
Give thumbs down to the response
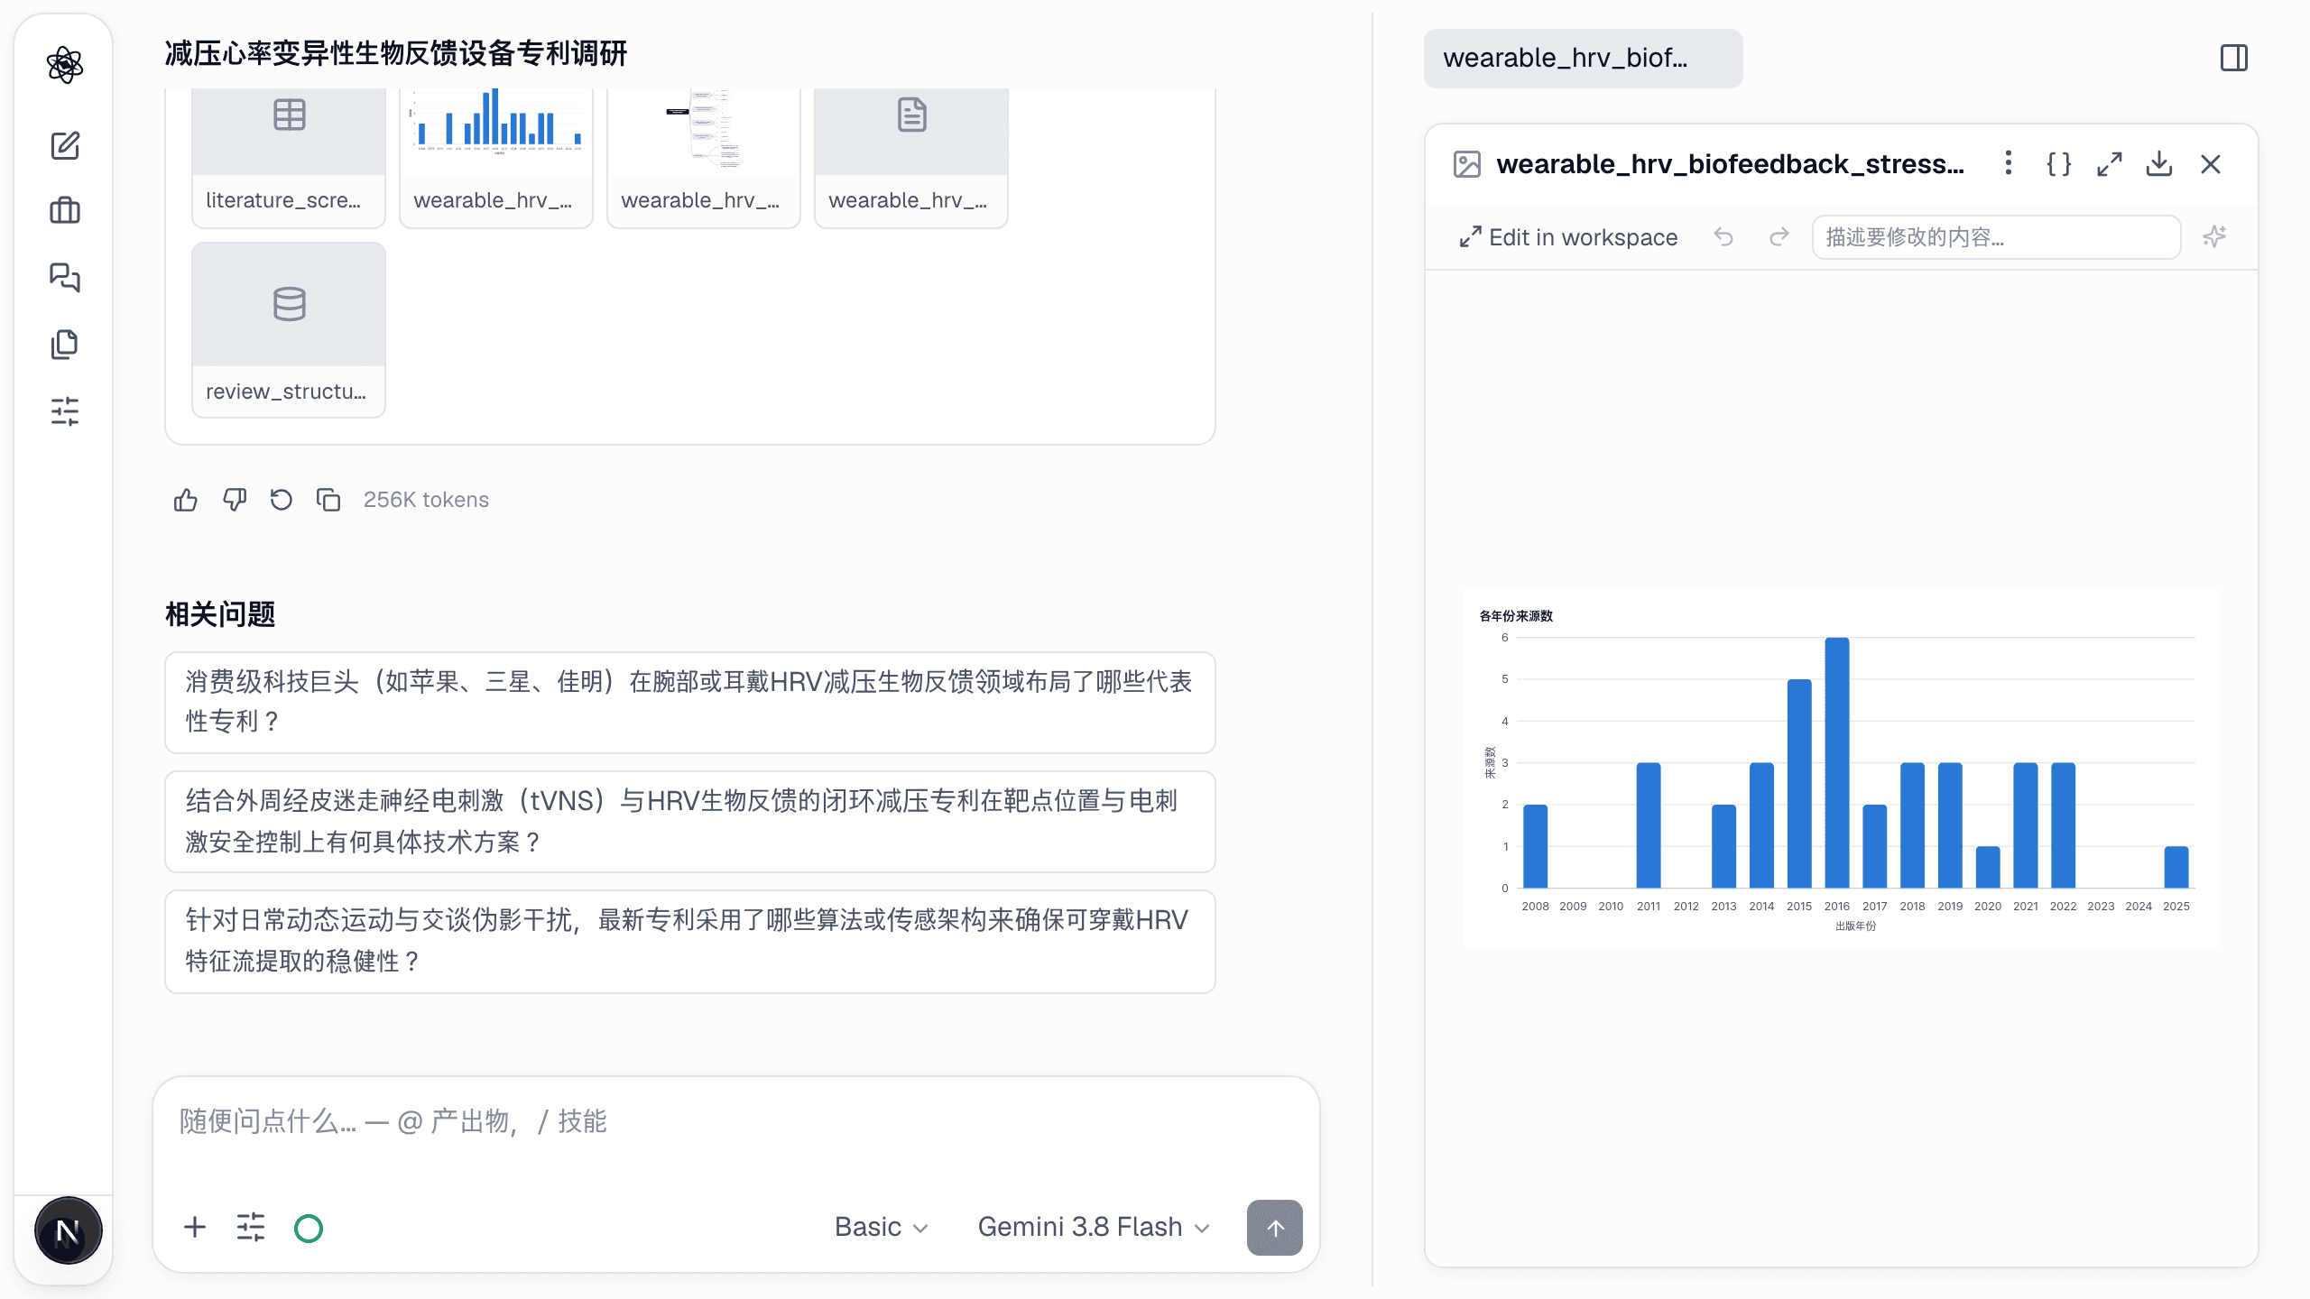pyautogui.click(x=235, y=500)
